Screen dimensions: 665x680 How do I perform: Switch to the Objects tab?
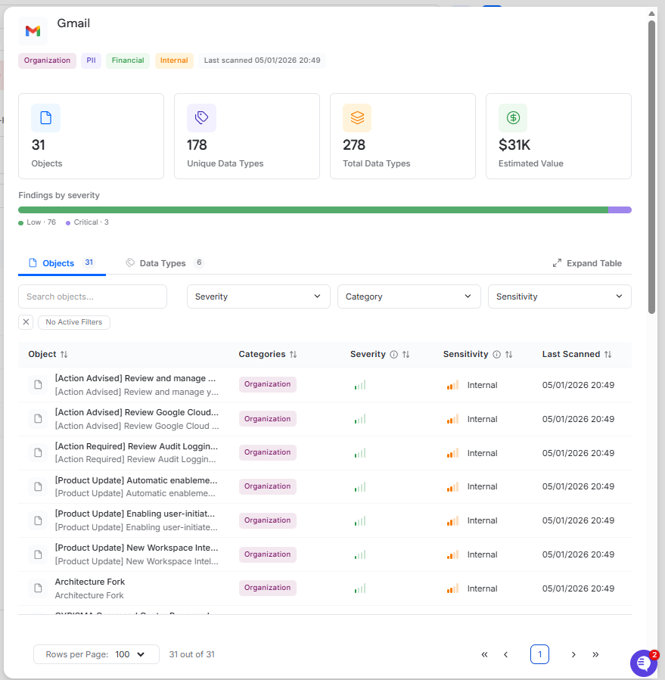61,263
